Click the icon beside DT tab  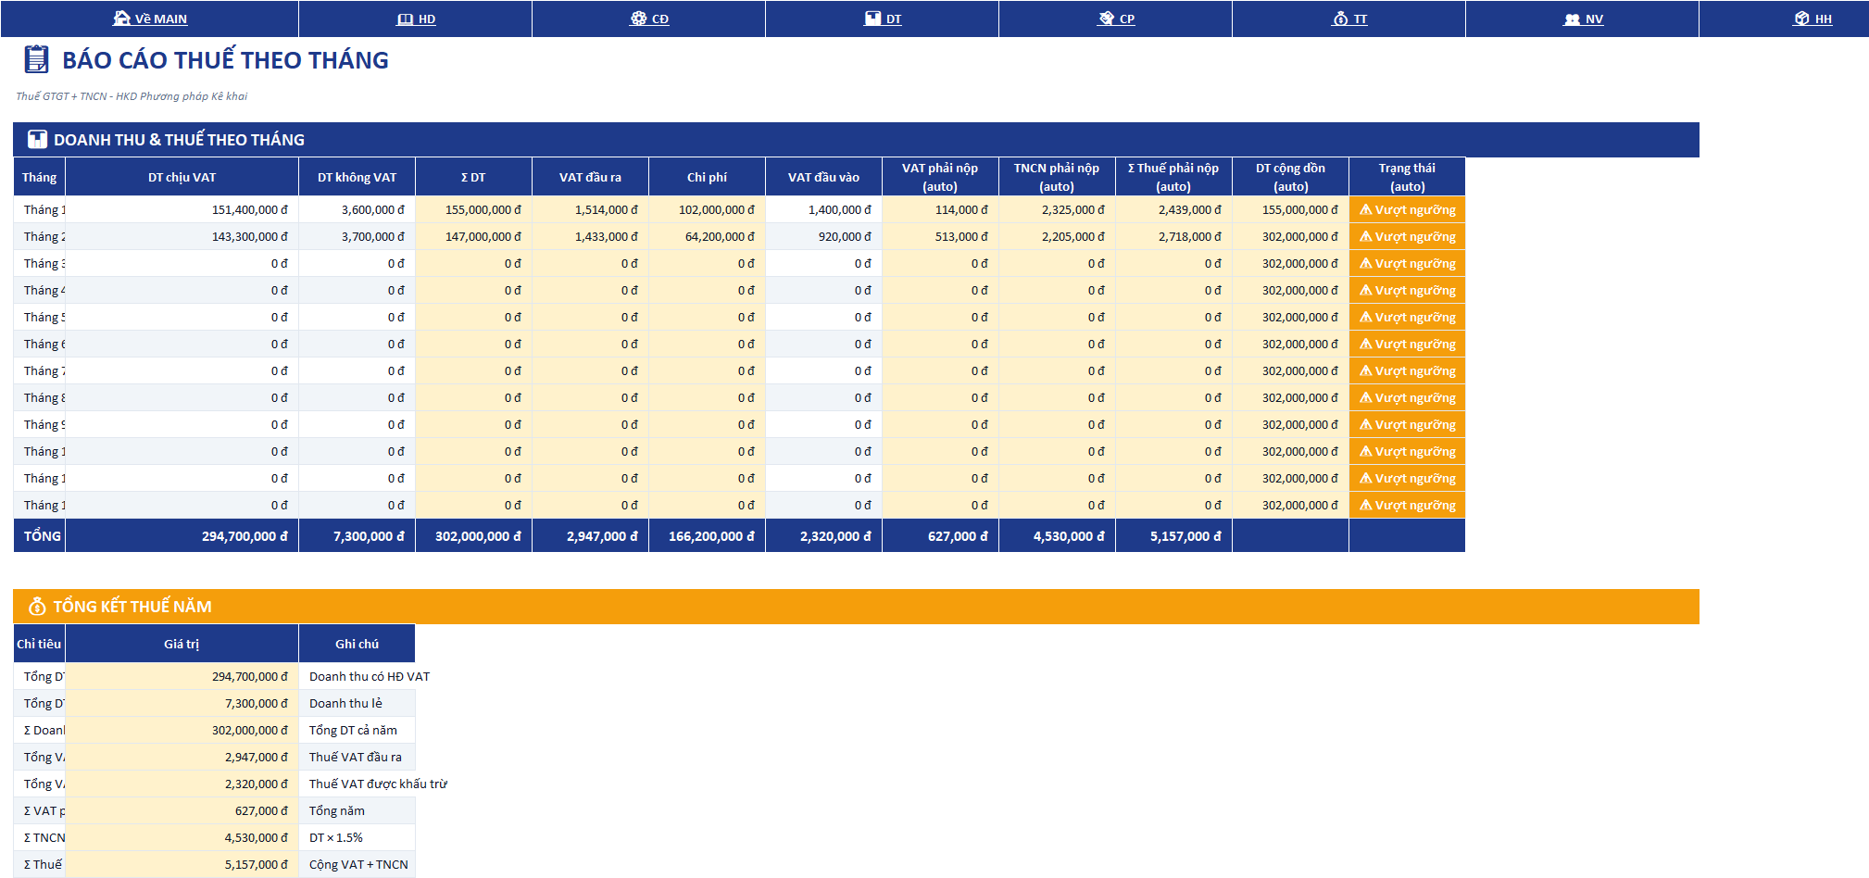872,18
